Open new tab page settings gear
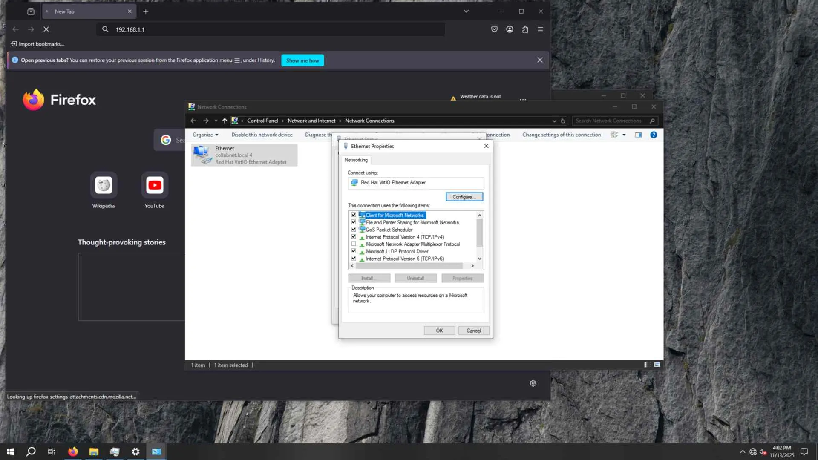This screenshot has width=818, height=460. [x=533, y=383]
